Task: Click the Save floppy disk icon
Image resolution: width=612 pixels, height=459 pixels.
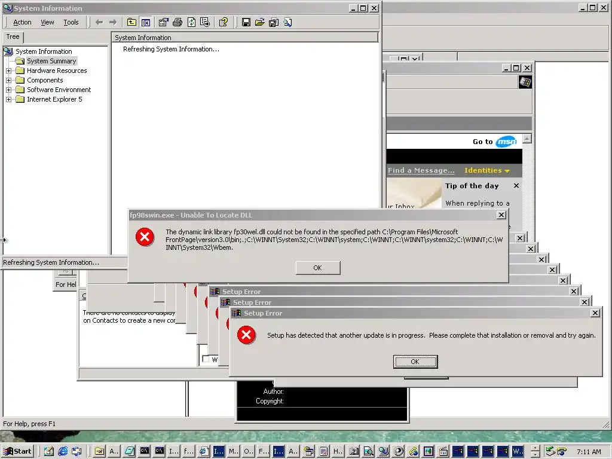Action: [246, 22]
